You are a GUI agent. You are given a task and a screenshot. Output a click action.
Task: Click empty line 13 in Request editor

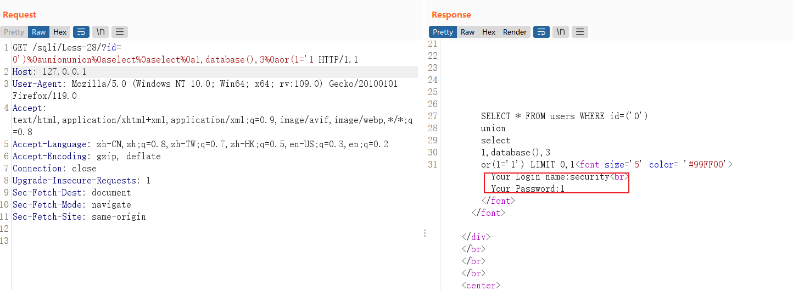(x=214, y=241)
